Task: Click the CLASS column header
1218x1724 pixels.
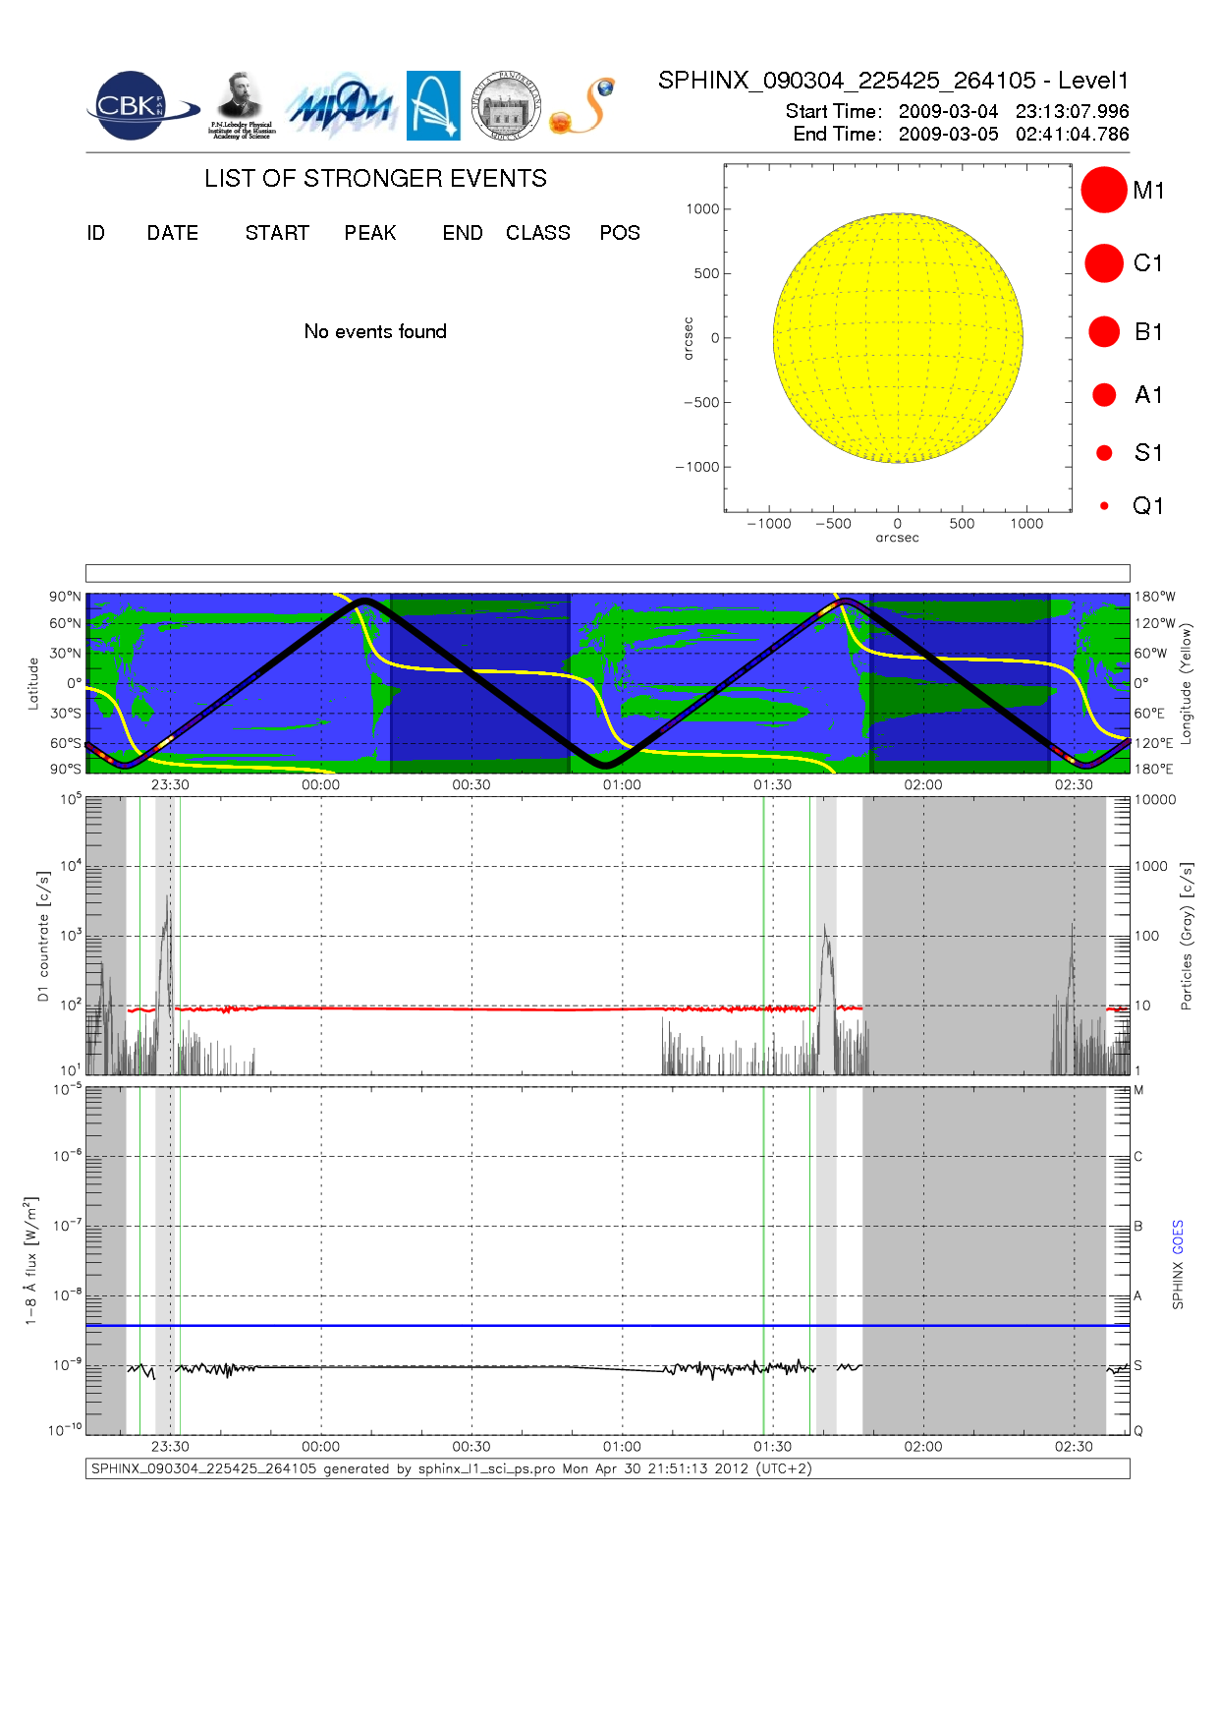Action: tap(538, 233)
